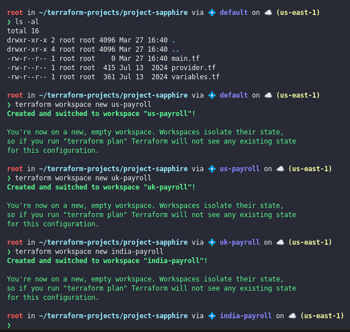350x332 pixels.
Task: Select the 'ls -al' command text
Action: [x=27, y=22]
